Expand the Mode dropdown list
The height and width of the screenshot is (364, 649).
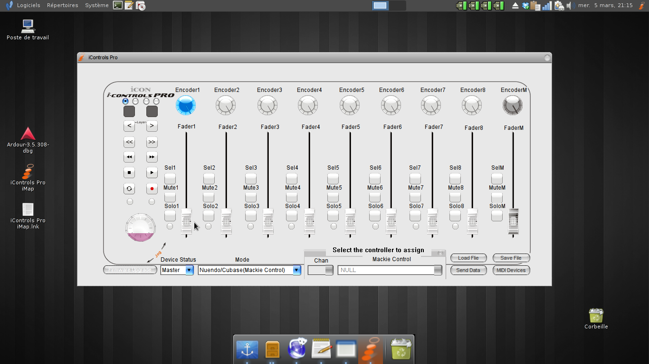[x=296, y=270]
